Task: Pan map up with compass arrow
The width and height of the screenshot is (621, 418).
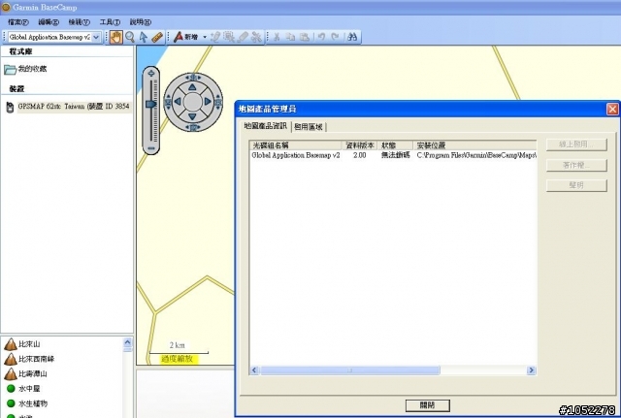Action: click(192, 86)
